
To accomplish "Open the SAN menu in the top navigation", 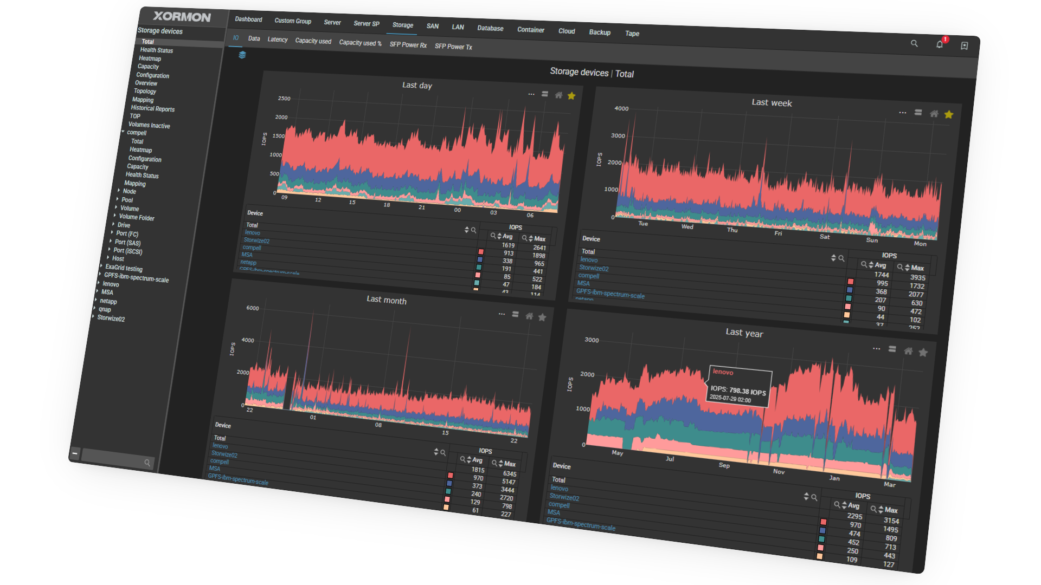I will click(432, 26).
